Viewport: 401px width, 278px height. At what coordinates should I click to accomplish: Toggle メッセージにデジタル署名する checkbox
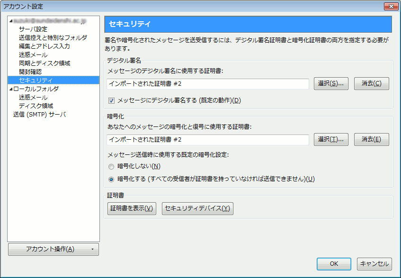112,100
